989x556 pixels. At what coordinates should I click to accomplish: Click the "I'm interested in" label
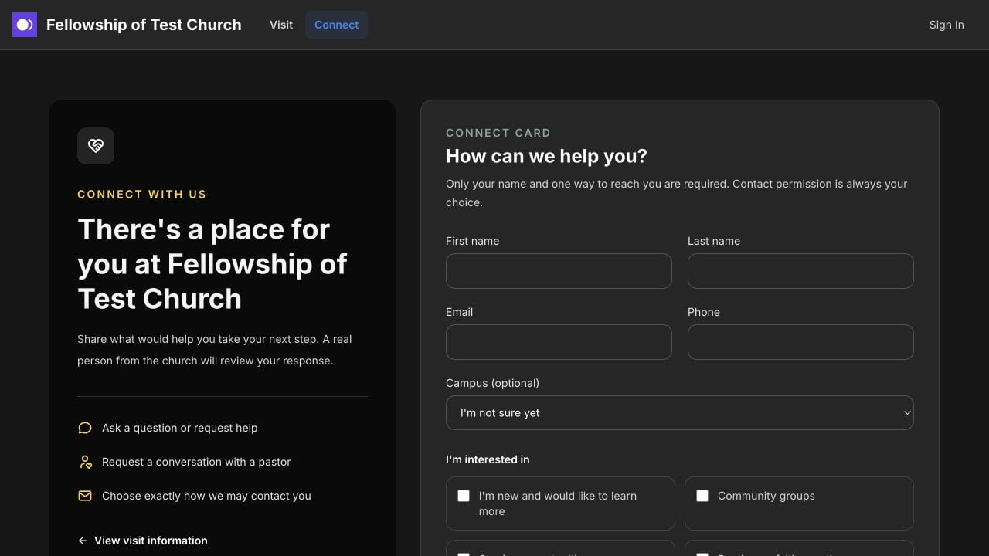point(488,459)
